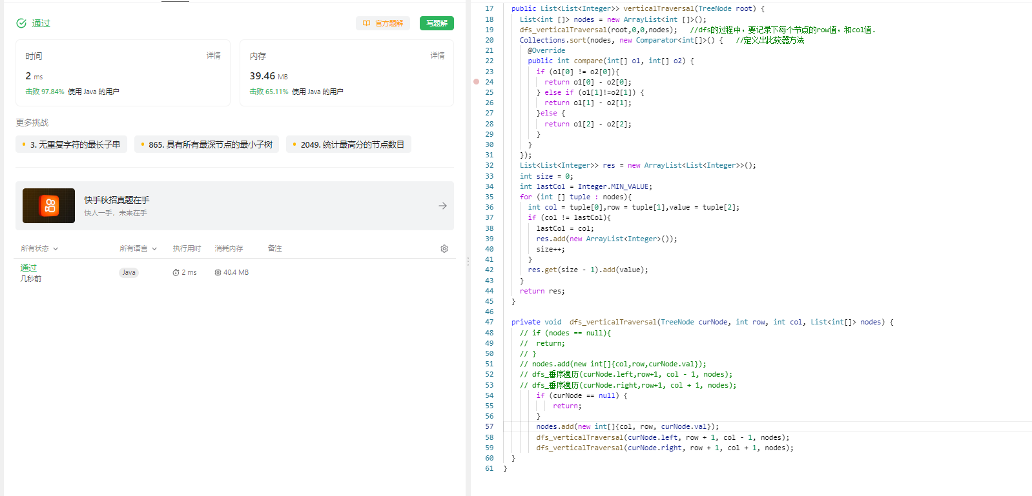Click the green 写题解 button

(437, 23)
